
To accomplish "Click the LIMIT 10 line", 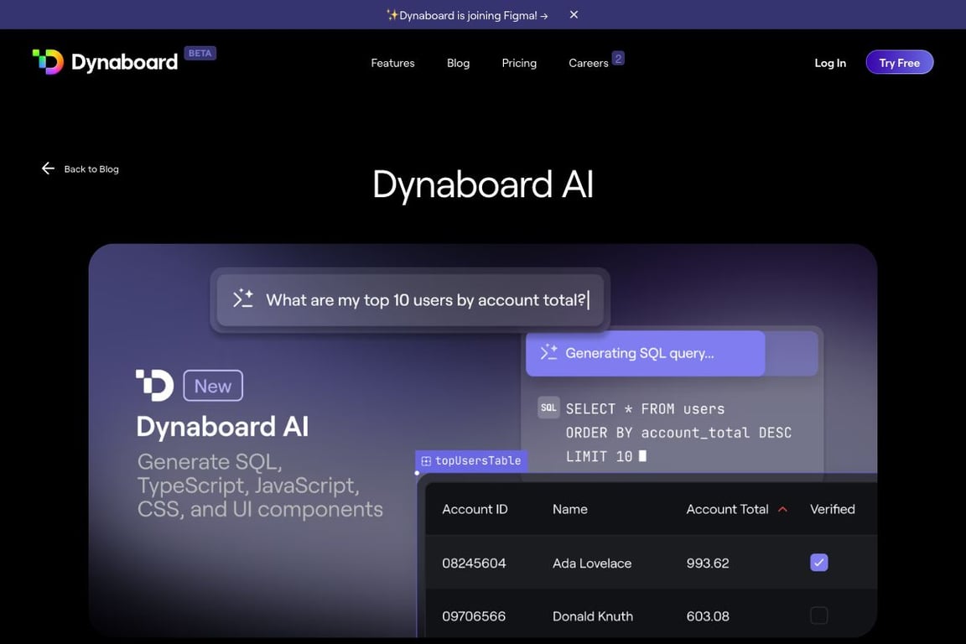I will pyautogui.click(x=599, y=457).
